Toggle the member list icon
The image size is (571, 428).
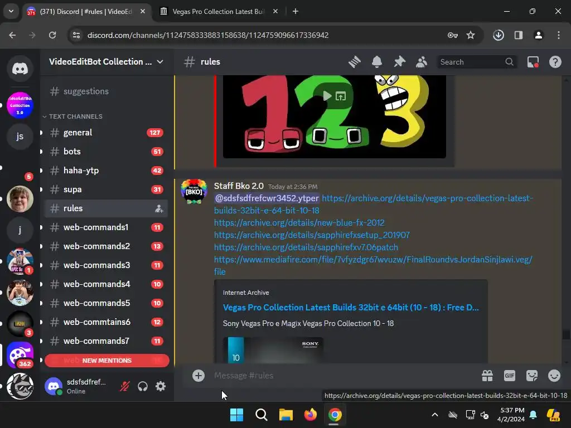(x=422, y=62)
